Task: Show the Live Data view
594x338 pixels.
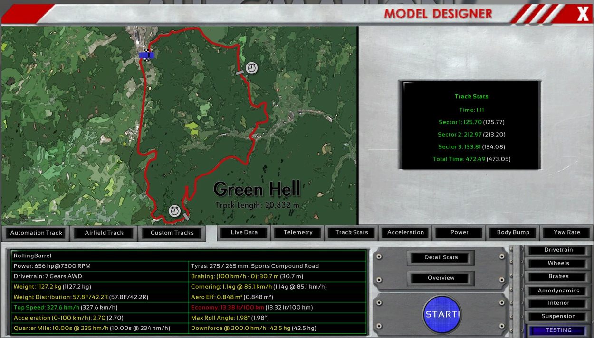Action: 244,232
